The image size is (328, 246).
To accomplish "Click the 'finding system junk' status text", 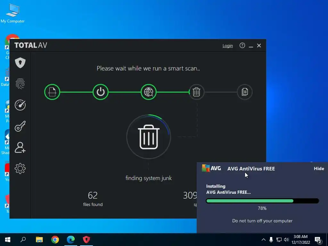I will click(149, 178).
